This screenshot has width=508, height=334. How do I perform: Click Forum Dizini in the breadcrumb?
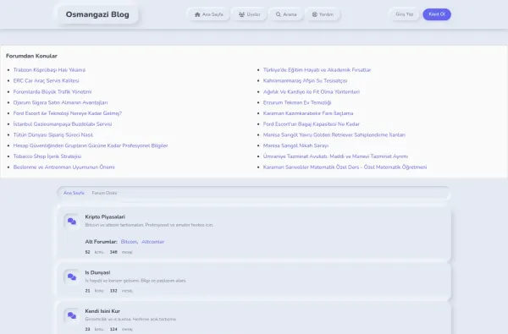[104, 193]
